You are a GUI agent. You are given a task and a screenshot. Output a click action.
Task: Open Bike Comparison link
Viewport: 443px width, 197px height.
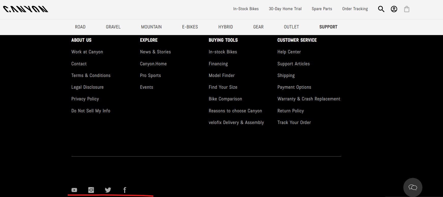pyautogui.click(x=225, y=99)
